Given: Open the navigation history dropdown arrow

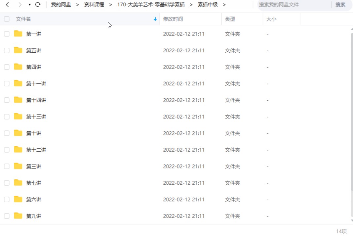Looking at the screenshot, I should click(x=29, y=5).
